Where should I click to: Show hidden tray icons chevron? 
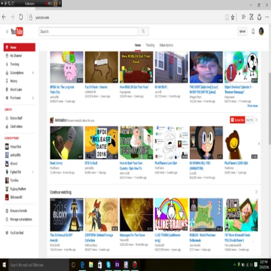click(x=234, y=265)
